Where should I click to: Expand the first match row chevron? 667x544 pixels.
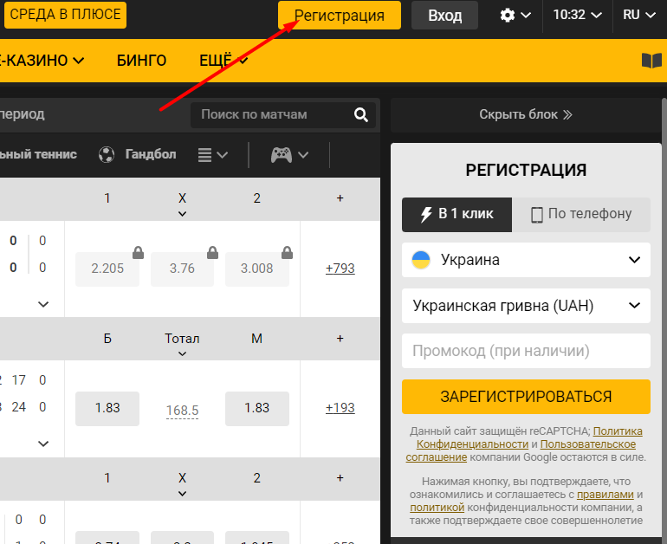43,304
